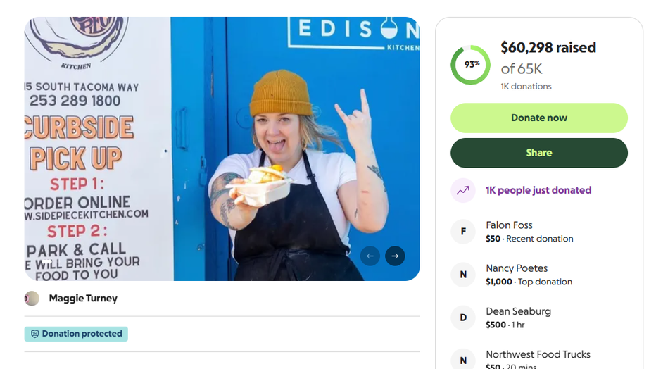Show next photo with right arrow
Viewport: 656px width, 369px height.
(395, 256)
